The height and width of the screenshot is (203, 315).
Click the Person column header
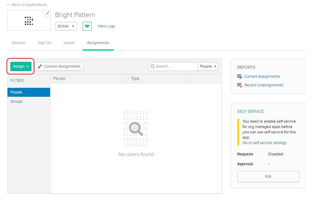[89, 79]
